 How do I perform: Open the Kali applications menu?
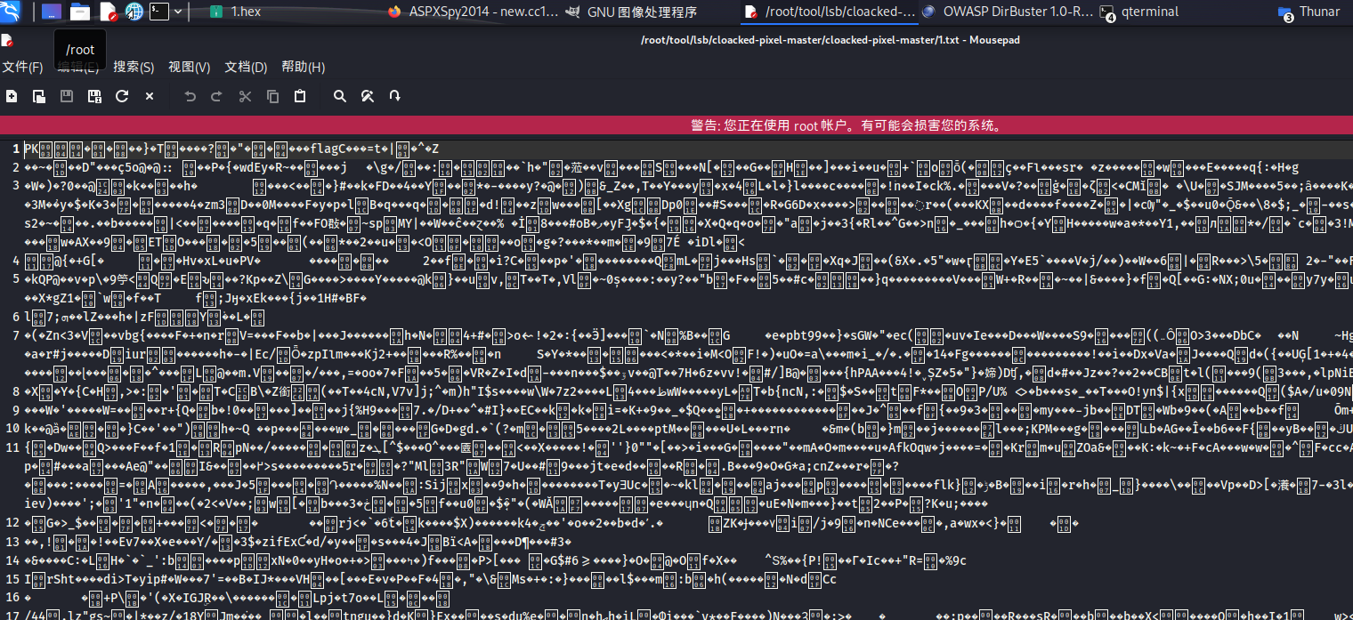coord(12,12)
